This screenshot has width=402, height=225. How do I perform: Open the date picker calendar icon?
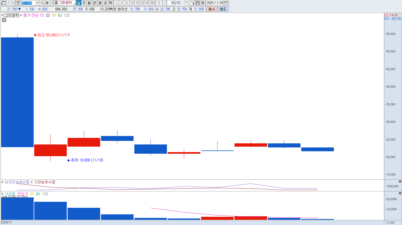(x=226, y=3)
